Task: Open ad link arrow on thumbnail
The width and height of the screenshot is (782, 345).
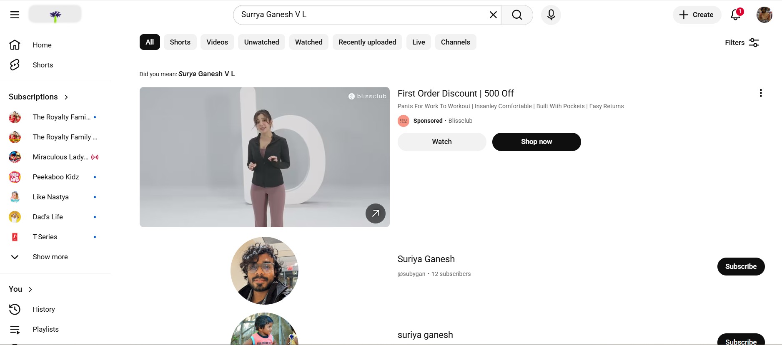Action: point(376,213)
